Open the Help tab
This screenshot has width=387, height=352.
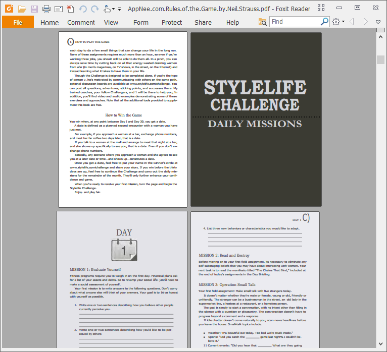coord(232,23)
